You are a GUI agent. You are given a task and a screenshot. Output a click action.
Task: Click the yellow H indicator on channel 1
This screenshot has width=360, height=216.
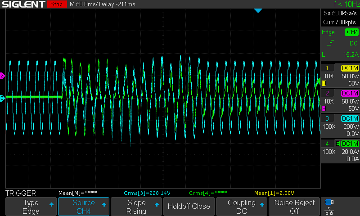[324, 84]
